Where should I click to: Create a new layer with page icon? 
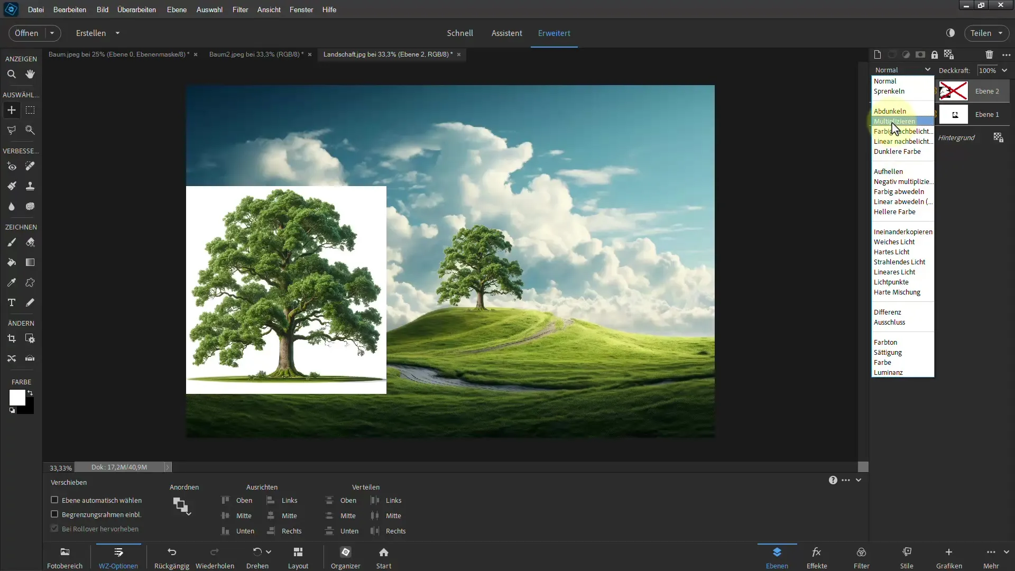pos(878,54)
